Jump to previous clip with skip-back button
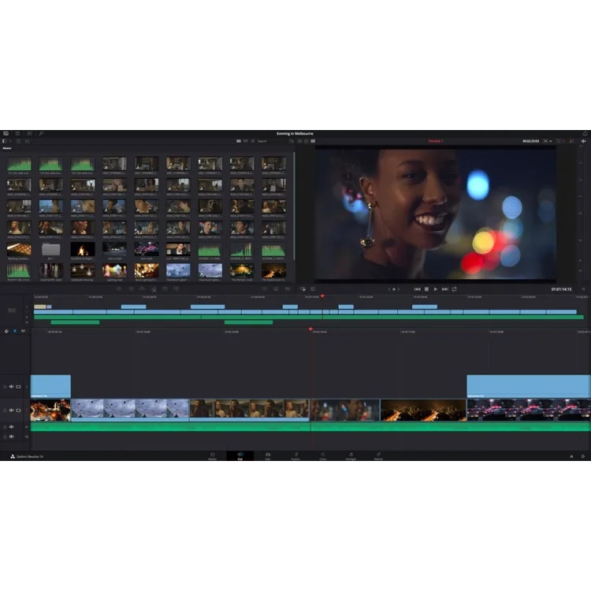 coord(417,289)
